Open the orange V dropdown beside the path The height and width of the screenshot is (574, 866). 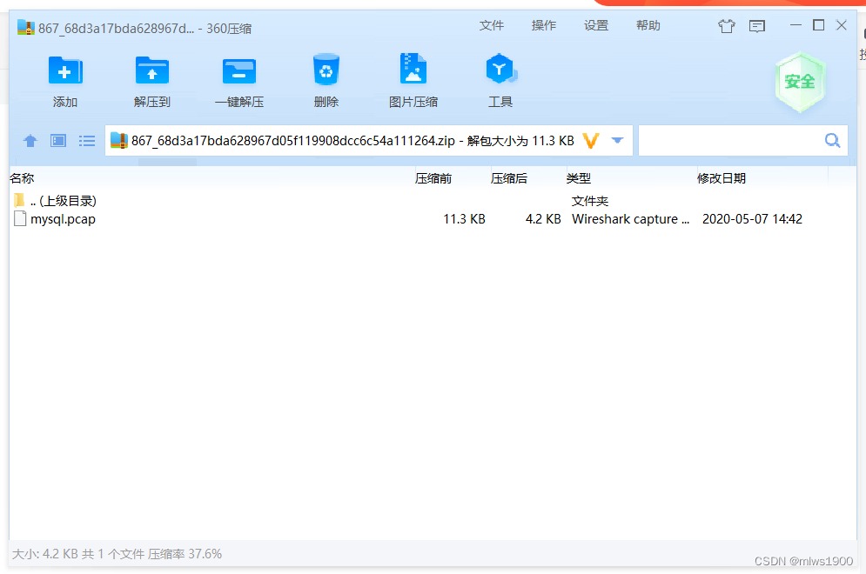591,140
